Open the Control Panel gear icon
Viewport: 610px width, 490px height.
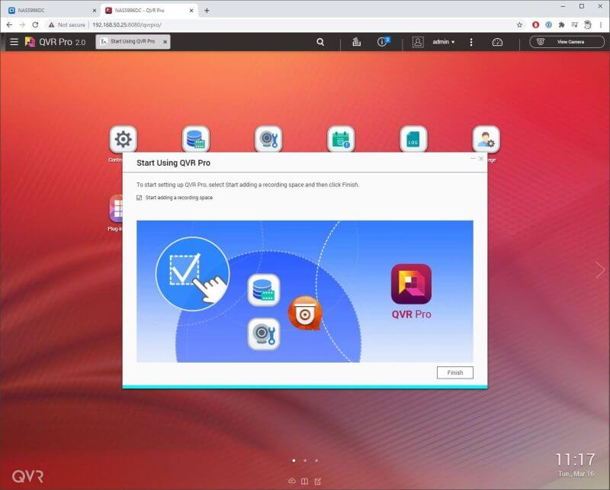pos(123,140)
